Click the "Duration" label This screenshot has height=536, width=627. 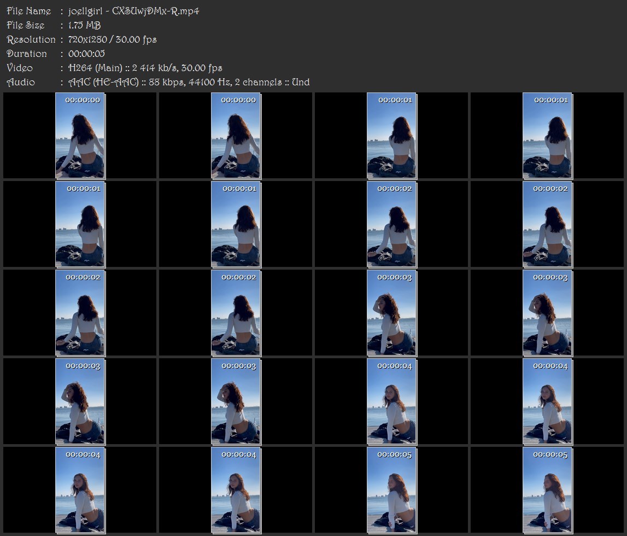point(27,54)
